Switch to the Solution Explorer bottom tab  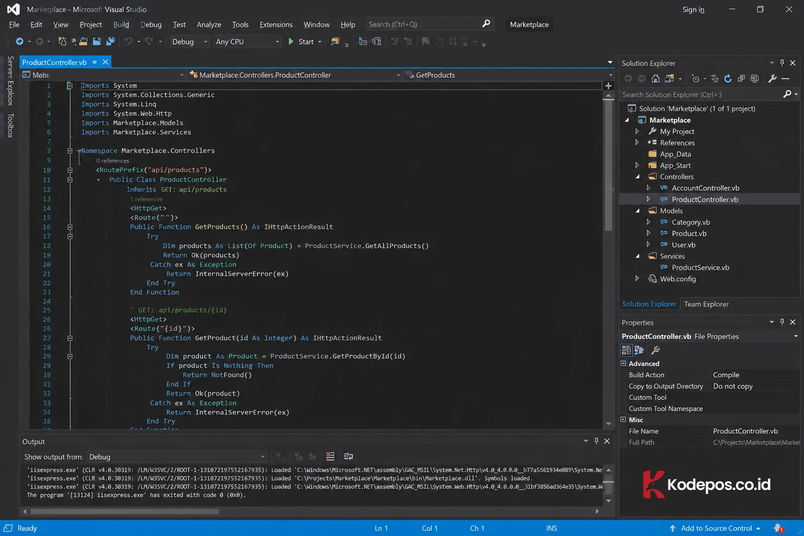pyautogui.click(x=649, y=304)
